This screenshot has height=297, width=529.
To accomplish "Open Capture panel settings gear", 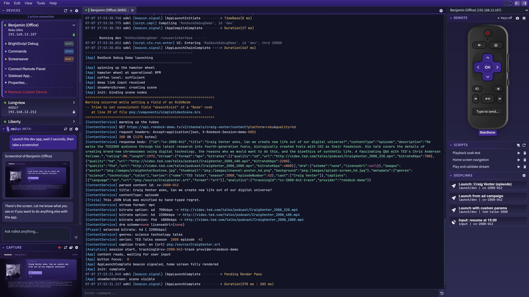I will click(76, 247).
